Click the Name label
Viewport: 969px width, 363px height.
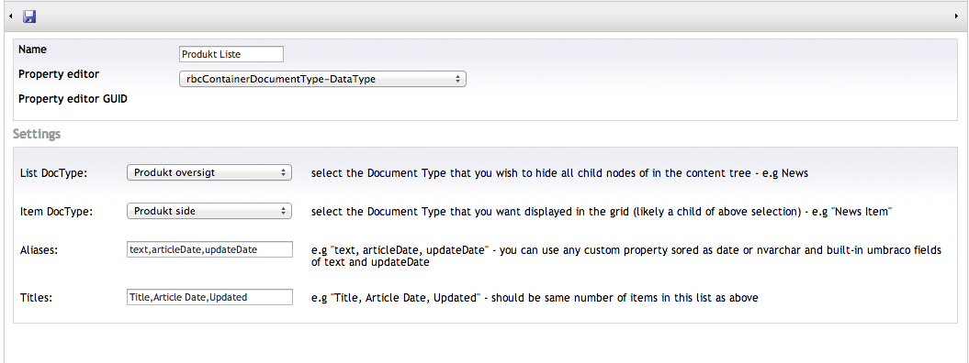33,49
